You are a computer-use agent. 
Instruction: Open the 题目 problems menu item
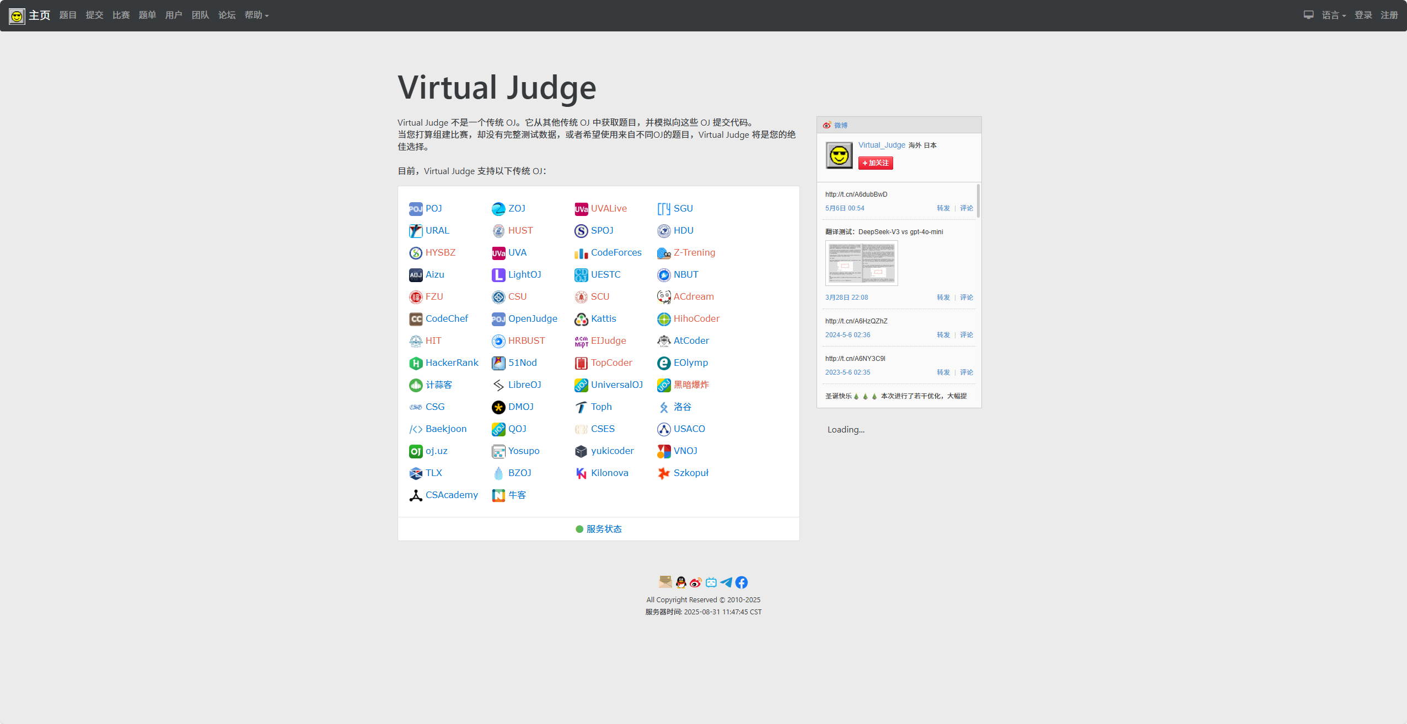(x=68, y=15)
